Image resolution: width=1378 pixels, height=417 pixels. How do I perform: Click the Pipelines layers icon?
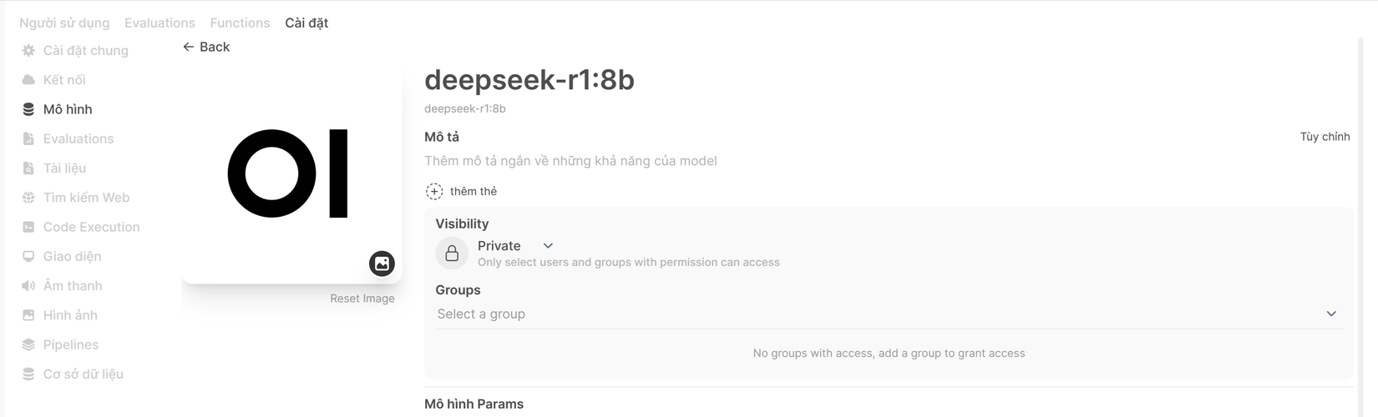tap(28, 344)
